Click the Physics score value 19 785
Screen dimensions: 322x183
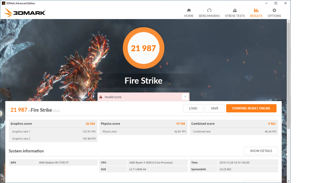(181, 124)
